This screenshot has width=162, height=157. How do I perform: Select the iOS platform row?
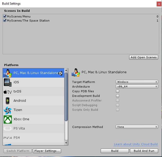(33, 82)
